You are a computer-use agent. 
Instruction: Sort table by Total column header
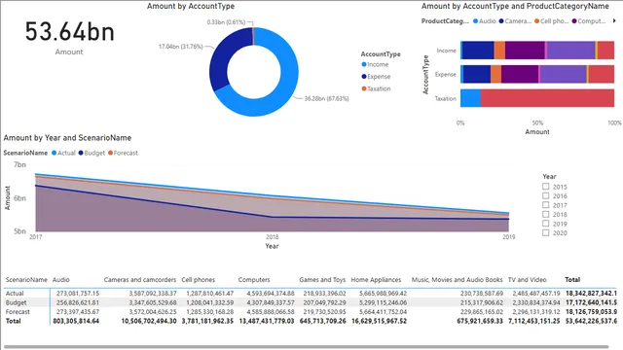(x=572, y=280)
